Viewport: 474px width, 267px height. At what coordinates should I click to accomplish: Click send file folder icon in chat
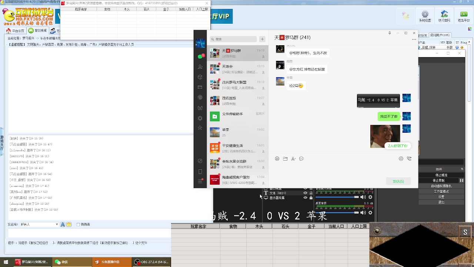[x=285, y=159]
